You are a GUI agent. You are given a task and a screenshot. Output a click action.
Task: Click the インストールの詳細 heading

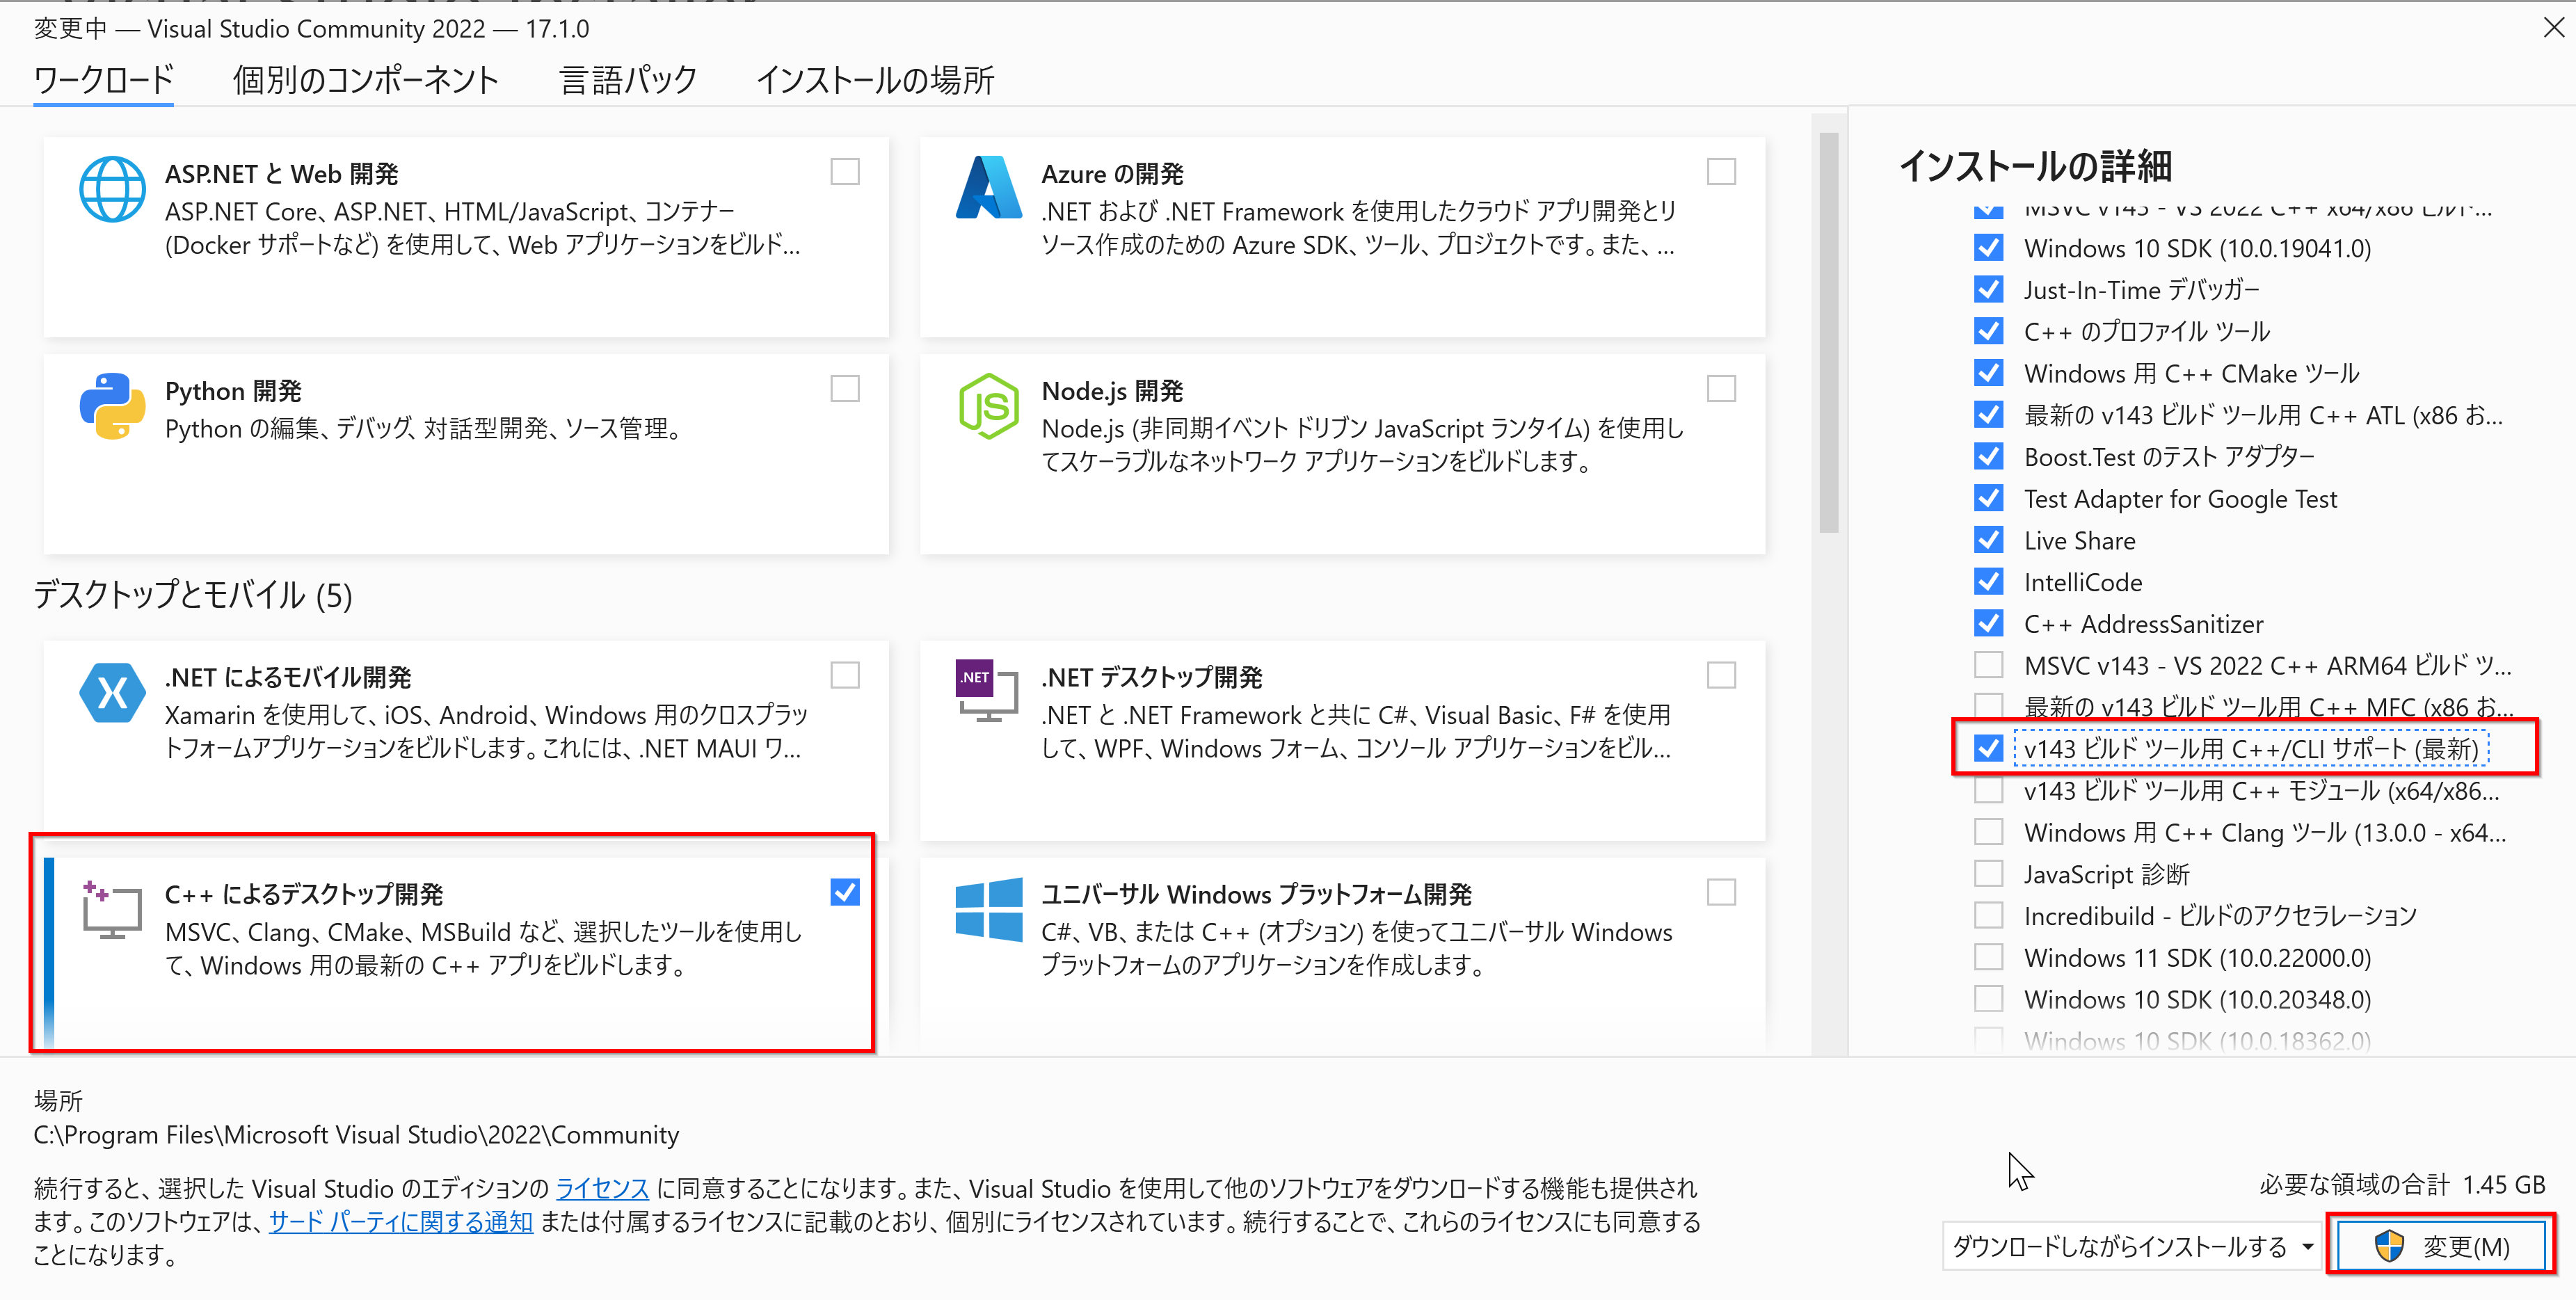(x=2035, y=166)
